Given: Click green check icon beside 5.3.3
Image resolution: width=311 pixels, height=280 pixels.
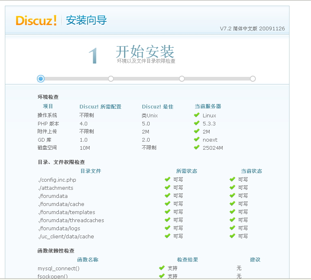Looking at the screenshot, I should click(x=197, y=123).
